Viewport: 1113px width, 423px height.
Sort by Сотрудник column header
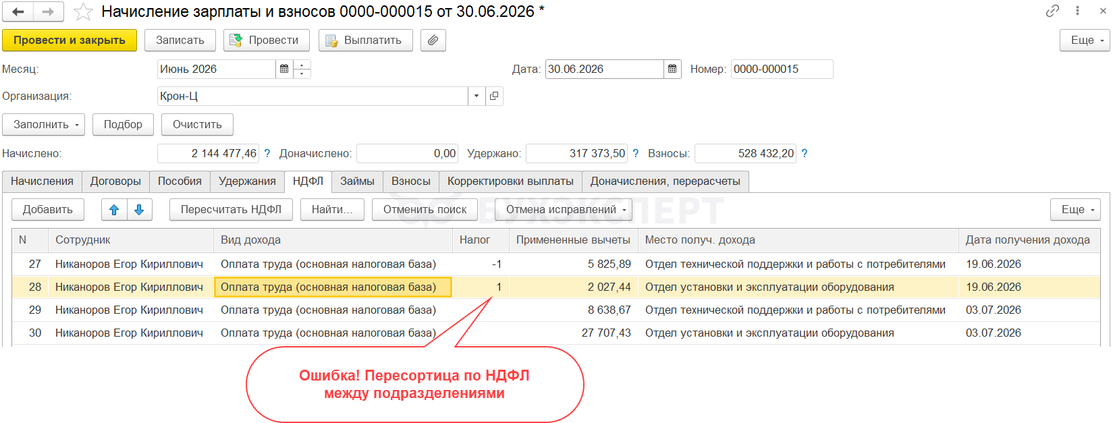pyautogui.click(x=131, y=240)
